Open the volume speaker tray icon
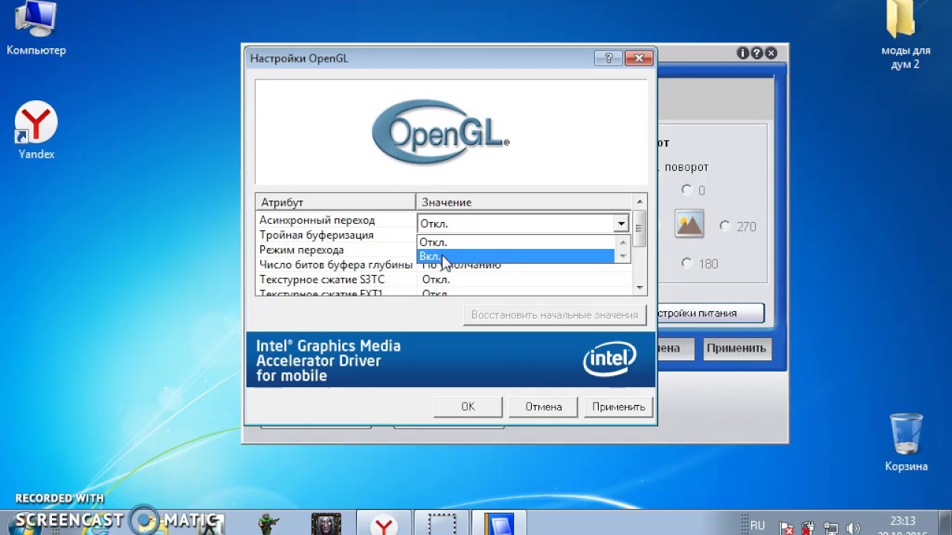 852,528
